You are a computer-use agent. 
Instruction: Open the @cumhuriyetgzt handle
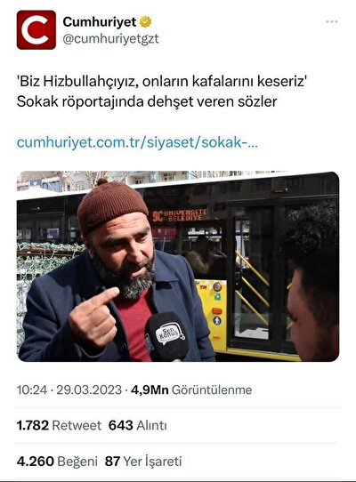tap(110, 39)
